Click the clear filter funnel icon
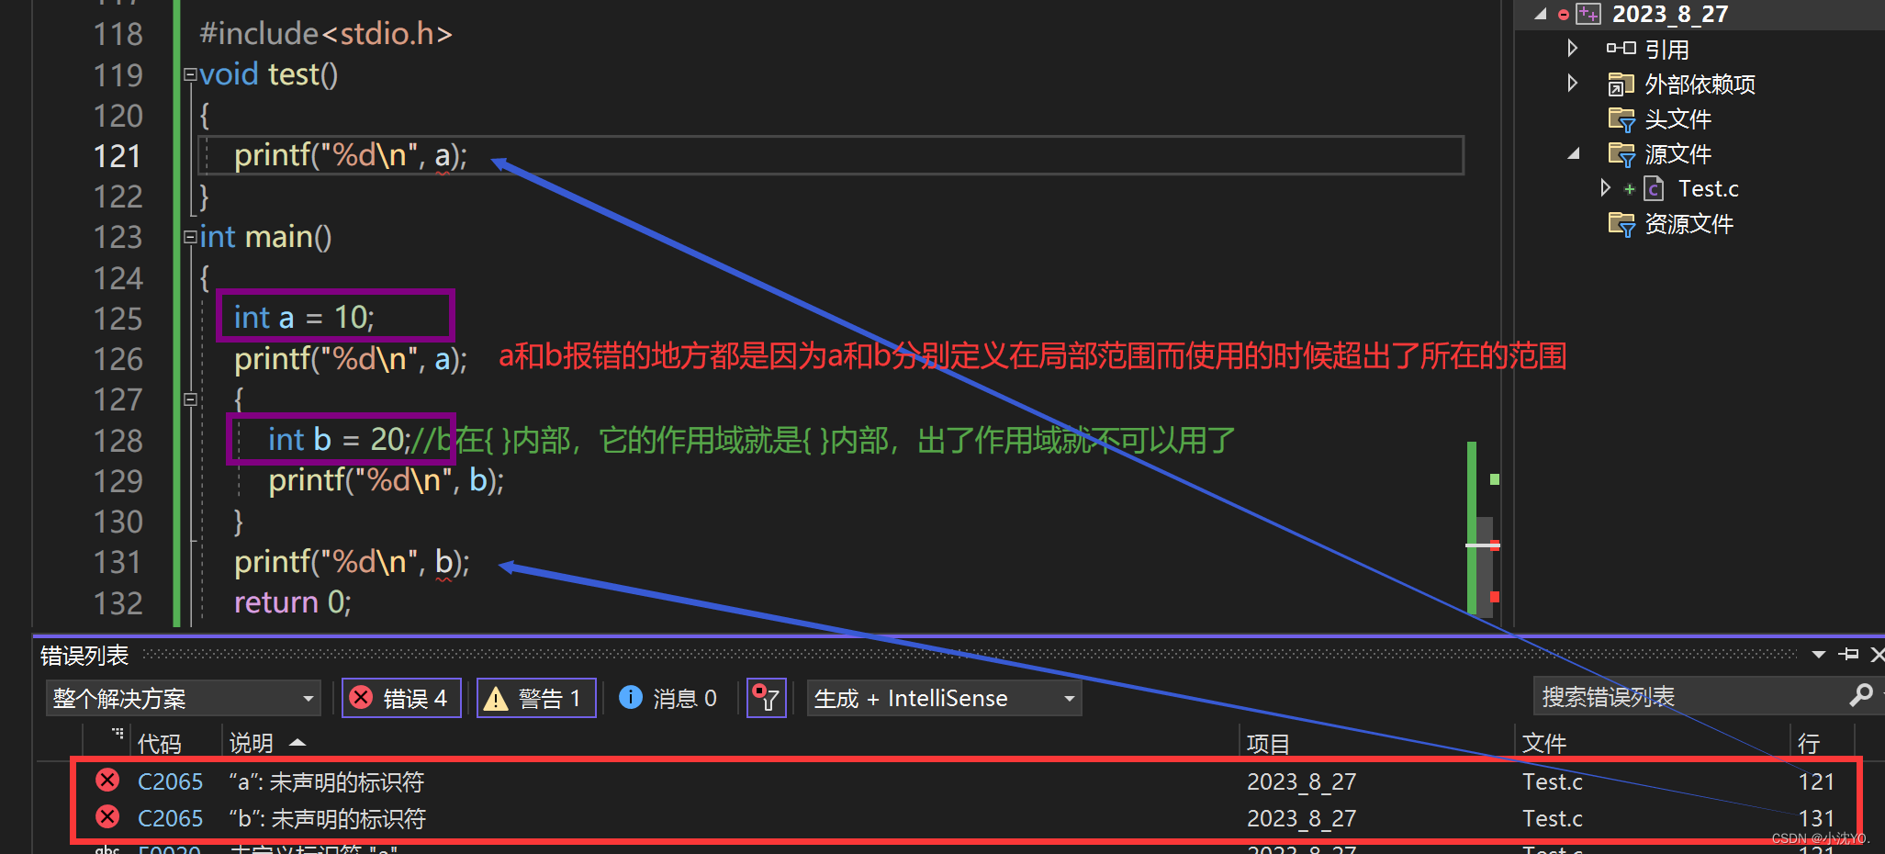 [766, 699]
